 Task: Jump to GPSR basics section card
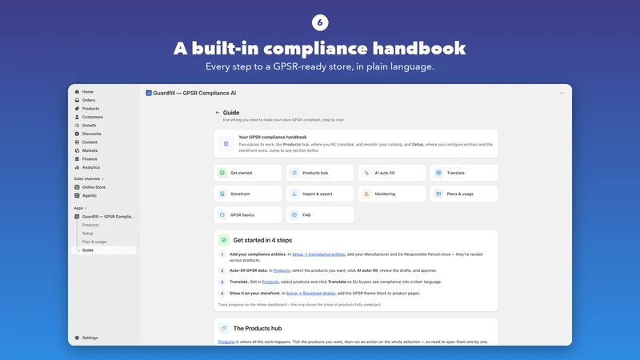(x=248, y=214)
